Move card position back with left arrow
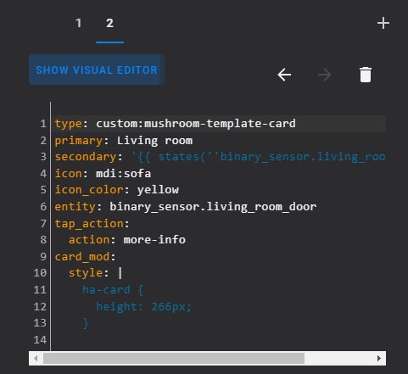The image size is (408, 374). 284,75
